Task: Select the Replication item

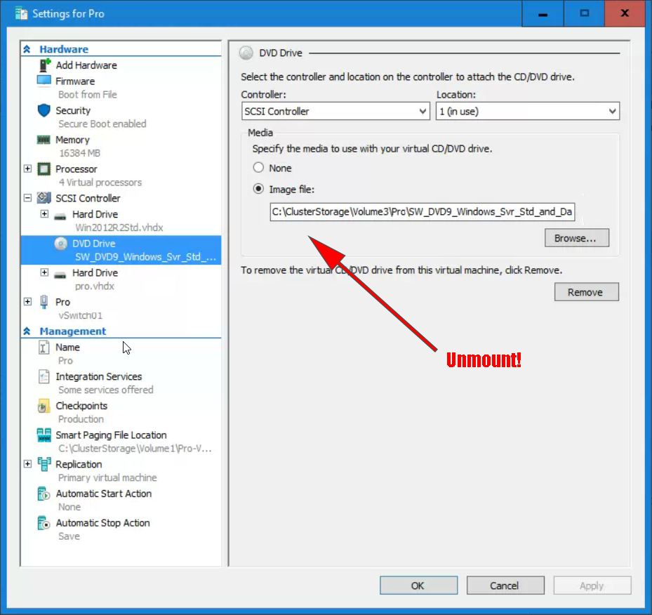Action: coord(79,464)
